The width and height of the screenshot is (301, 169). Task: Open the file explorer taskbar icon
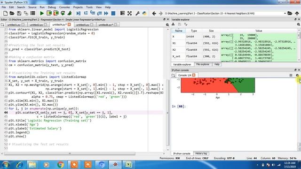coord(32,165)
